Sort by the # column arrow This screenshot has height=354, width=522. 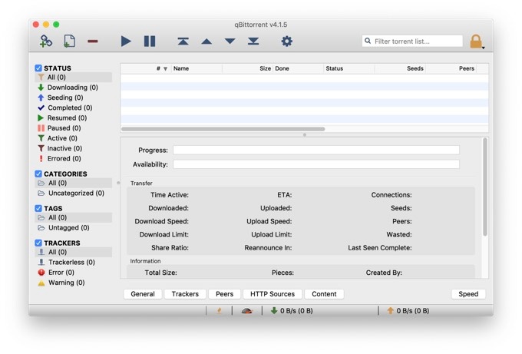coord(165,69)
